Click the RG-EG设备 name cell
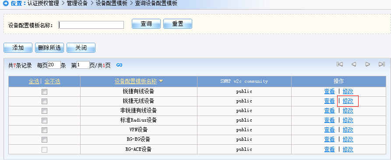 138,140
